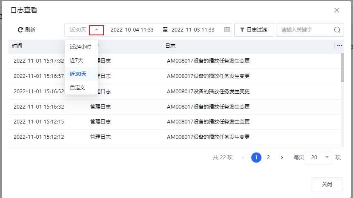Click the refresh (刷新) icon button
Image resolution: width=353 pixels, height=198 pixels.
click(20, 30)
